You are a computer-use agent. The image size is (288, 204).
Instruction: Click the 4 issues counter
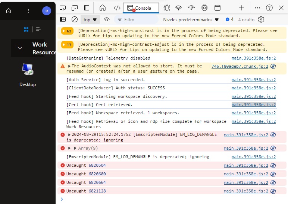[229, 19]
